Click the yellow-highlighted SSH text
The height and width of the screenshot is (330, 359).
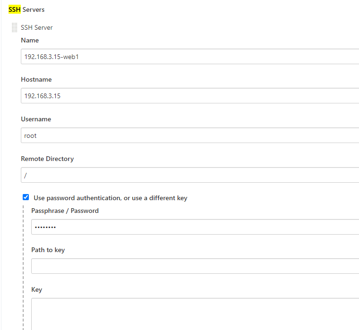coord(15,9)
